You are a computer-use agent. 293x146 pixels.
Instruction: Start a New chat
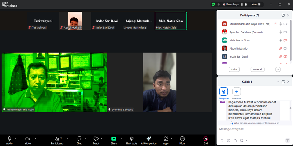237,94
